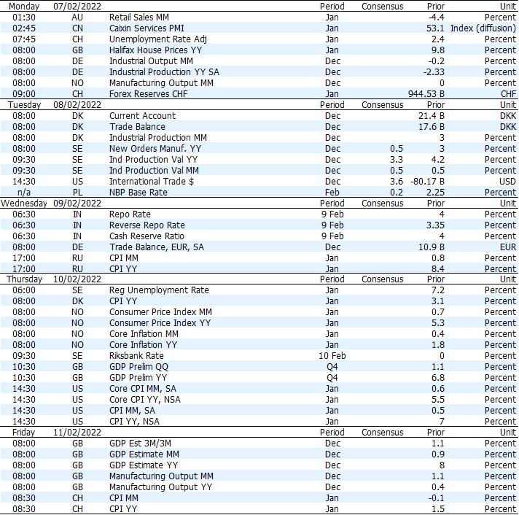The height and width of the screenshot is (515, 519).
Task: Click the date '08/02/2022'
Action: coord(77,104)
